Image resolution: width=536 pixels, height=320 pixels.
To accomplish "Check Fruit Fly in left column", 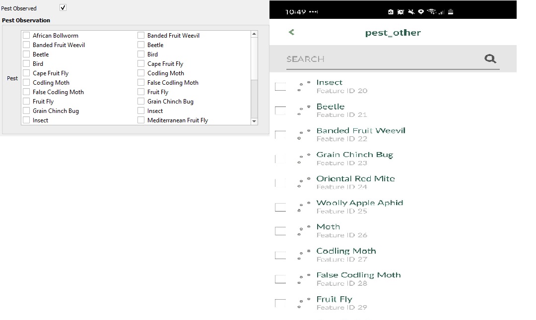I will 26,102.
